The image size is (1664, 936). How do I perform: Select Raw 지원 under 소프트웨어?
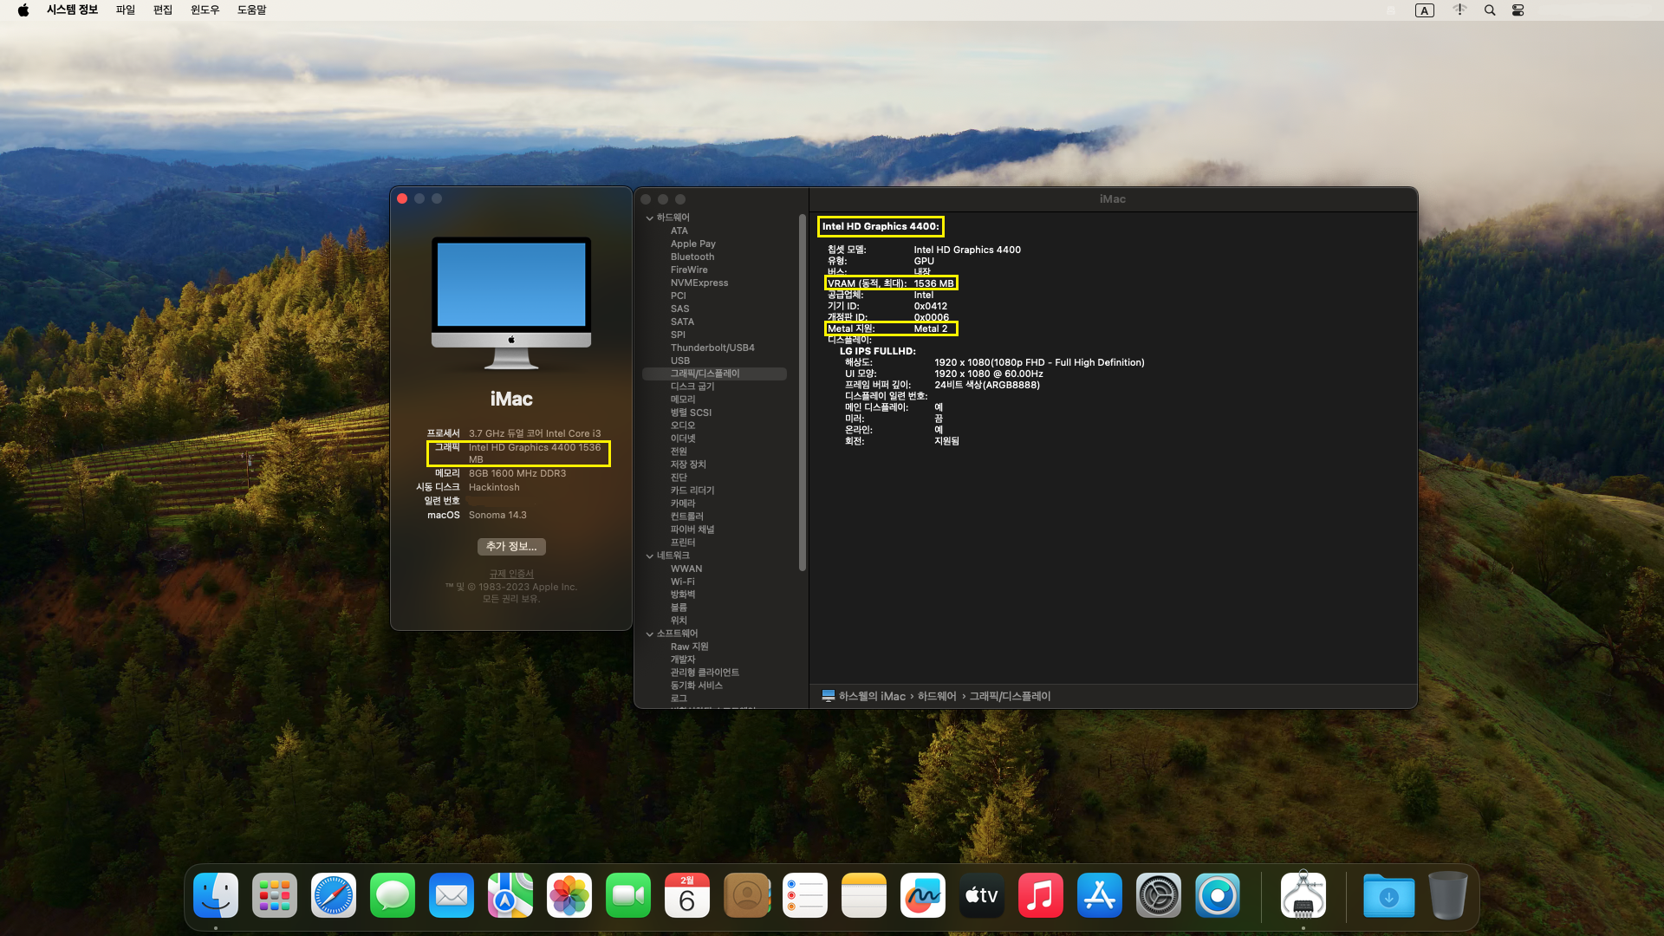(x=690, y=647)
